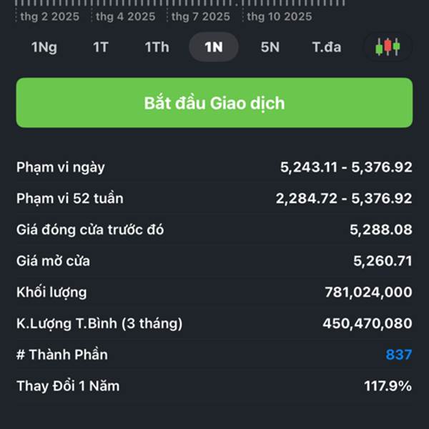Click the Giá mở cửa value 5,260.71

click(x=383, y=261)
